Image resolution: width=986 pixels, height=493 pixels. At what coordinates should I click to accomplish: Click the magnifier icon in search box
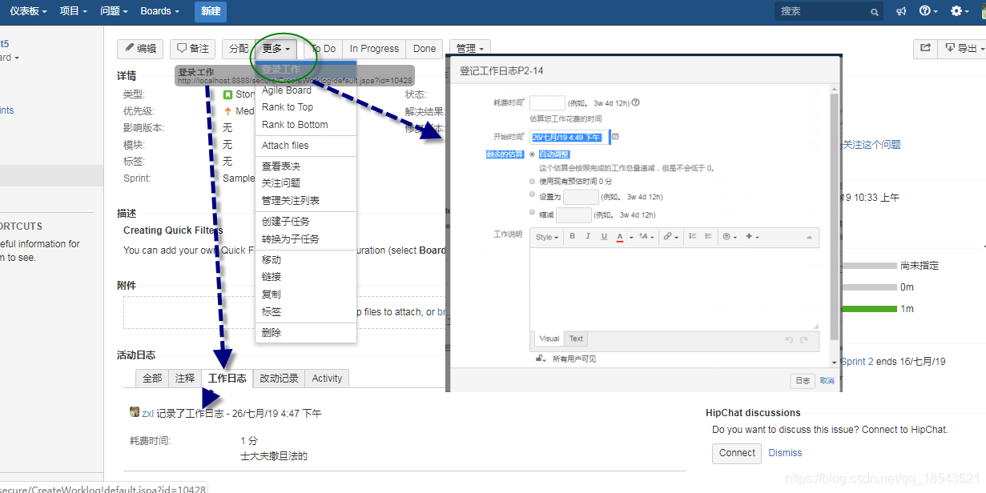tap(875, 12)
